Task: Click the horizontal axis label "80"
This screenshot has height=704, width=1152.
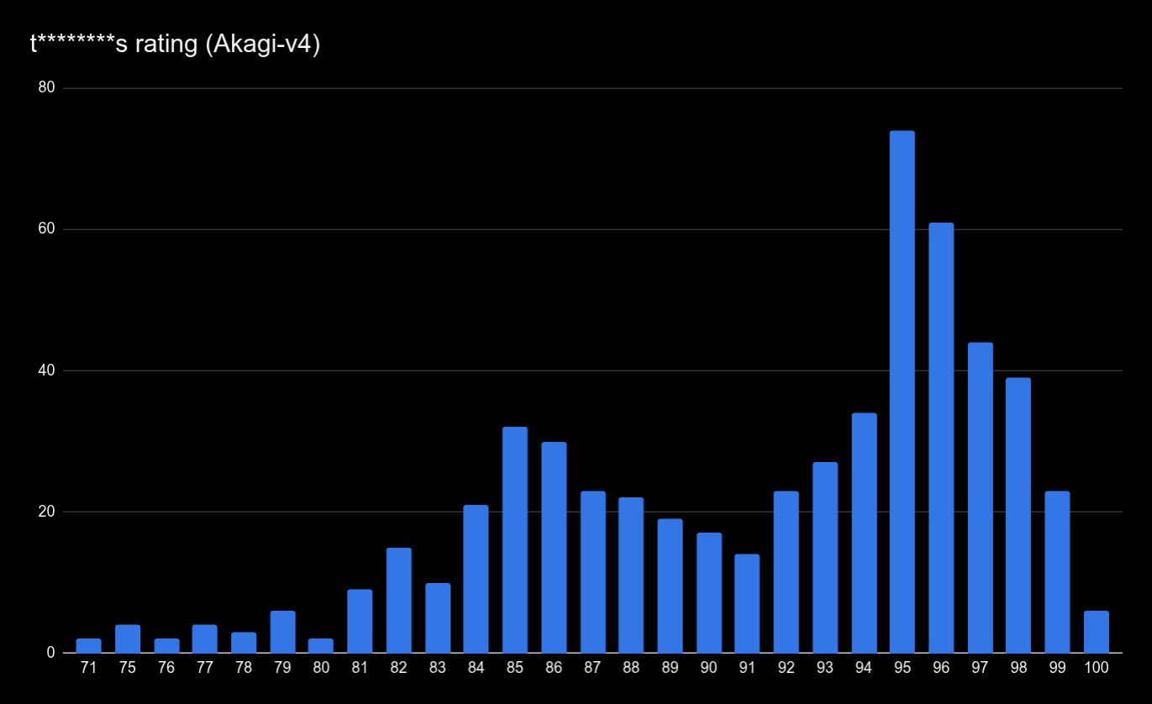Action: point(321,669)
